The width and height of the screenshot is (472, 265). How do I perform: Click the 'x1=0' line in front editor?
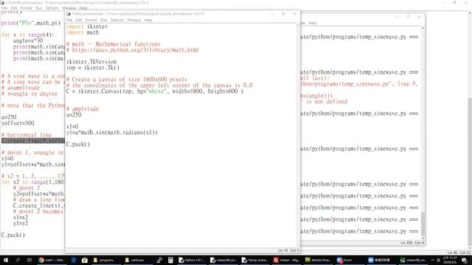click(x=72, y=127)
